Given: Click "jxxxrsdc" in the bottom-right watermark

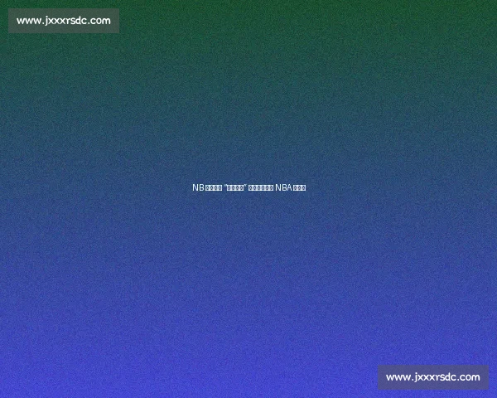Looking at the screenshot, I should pos(433,377).
